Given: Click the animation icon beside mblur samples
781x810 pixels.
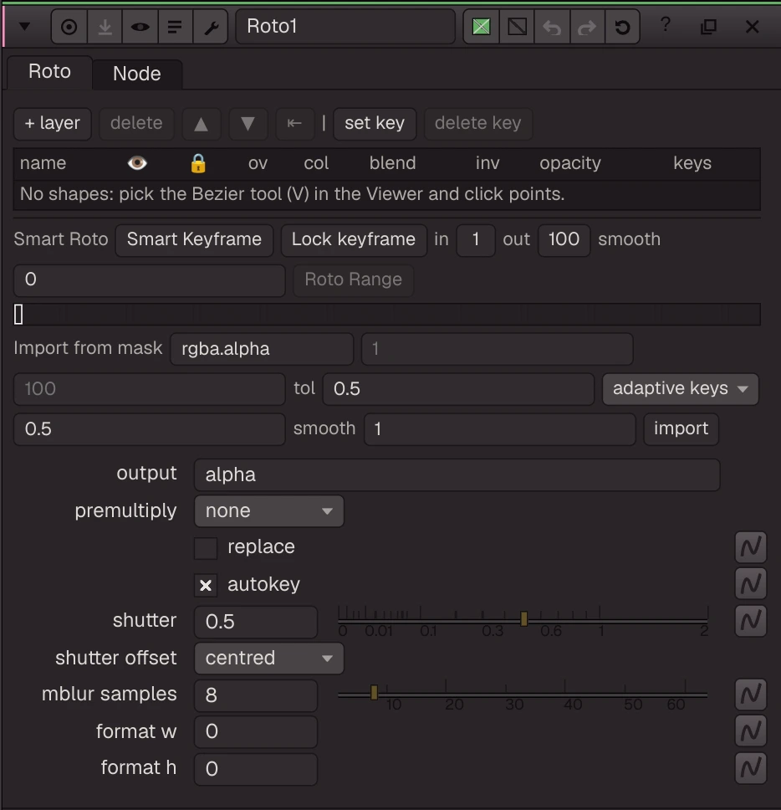Looking at the screenshot, I should pyautogui.click(x=751, y=695).
